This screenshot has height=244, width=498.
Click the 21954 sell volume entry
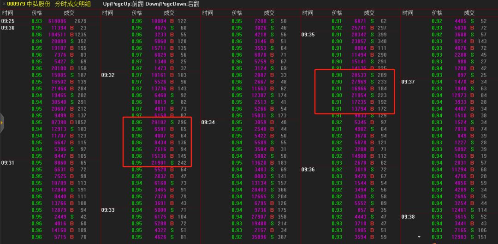(359, 95)
